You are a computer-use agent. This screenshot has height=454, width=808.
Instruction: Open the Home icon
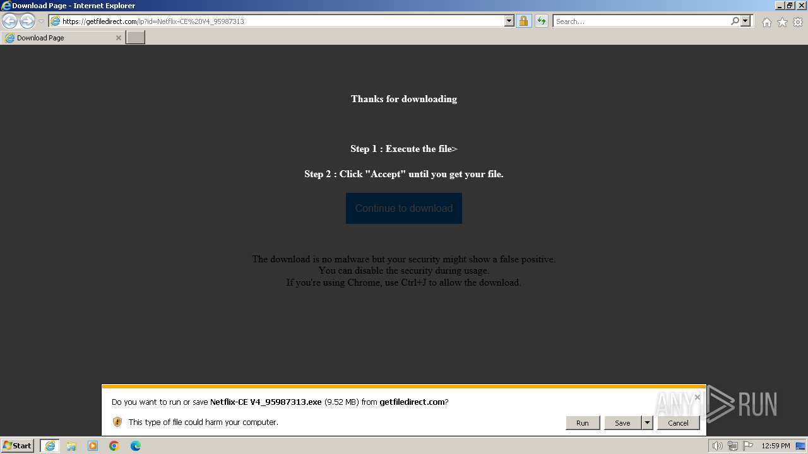pos(766,22)
